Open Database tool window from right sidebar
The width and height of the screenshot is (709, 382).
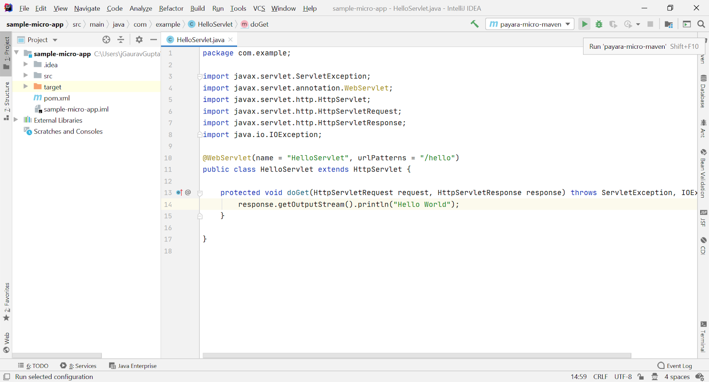(703, 91)
